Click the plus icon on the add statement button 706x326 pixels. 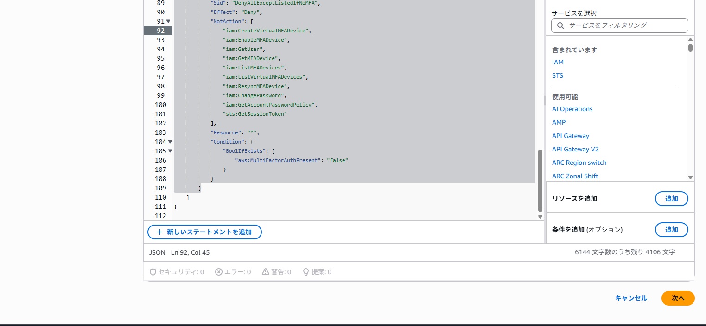click(159, 232)
